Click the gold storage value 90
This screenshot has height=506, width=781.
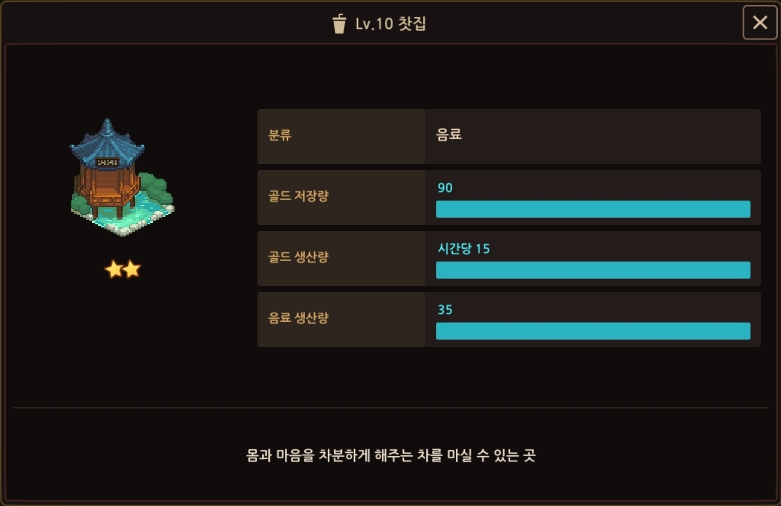pyautogui.click(x=445, y=188)
